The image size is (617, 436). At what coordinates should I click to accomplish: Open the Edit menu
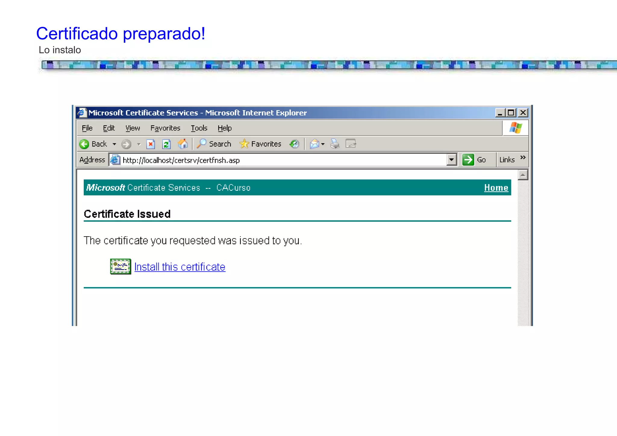(109, 128)
